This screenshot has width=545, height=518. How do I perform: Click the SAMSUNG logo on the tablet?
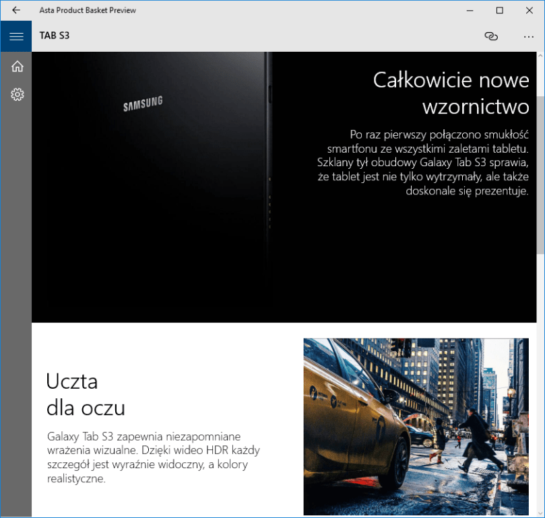pos(143,104)
